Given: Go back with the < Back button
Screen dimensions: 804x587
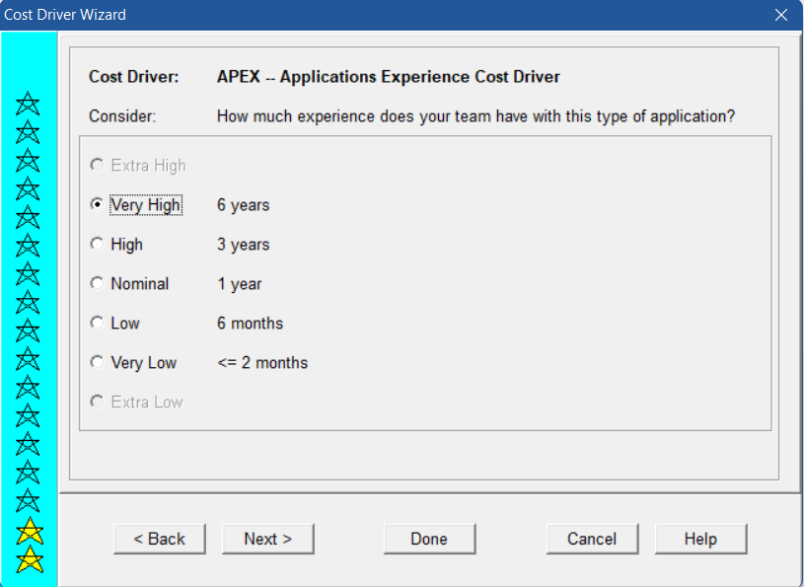Looking at the screenshot, I should tap(160, 539).
